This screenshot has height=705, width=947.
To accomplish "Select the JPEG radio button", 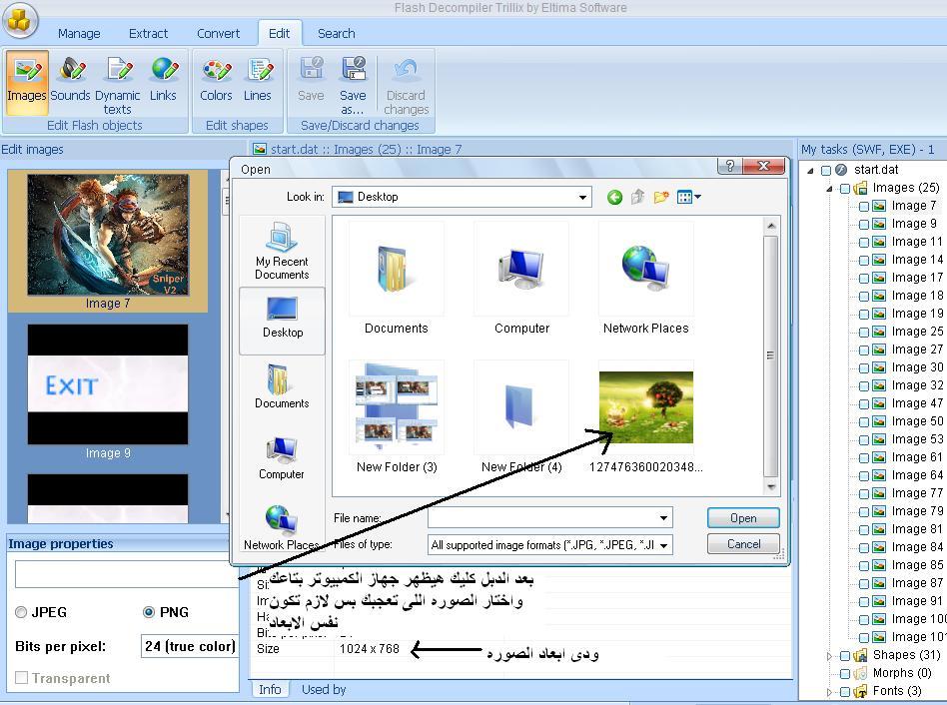I will (x=21, y=612).
